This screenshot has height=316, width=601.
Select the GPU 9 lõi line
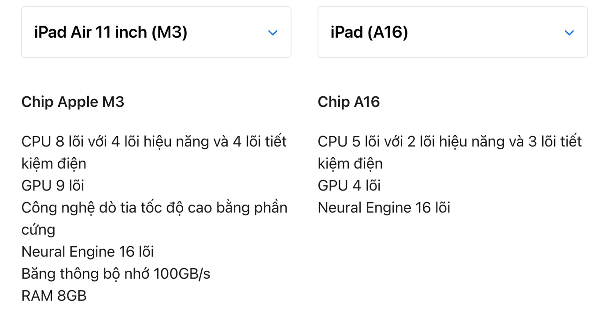click(x=53, y=186)
